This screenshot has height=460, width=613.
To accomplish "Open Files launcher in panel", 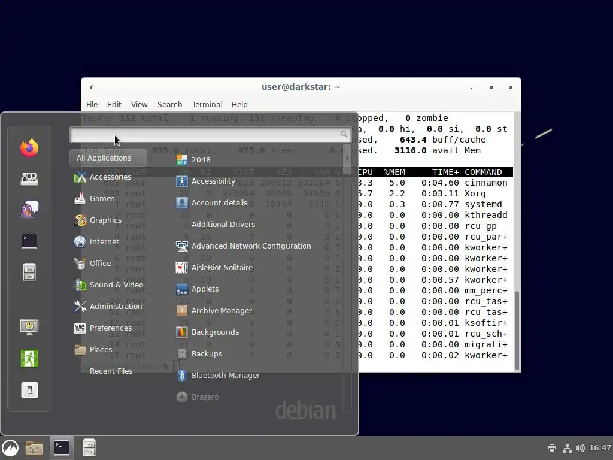I will [x=89, y=448].
